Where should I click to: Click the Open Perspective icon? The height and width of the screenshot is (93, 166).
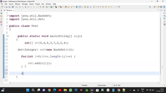pyautogui.click(x=155, y=7)
